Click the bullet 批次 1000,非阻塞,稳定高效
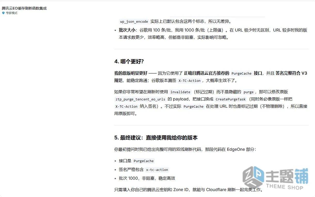Viewport: 315px width, 197px height. pyautogui.click(x=147, y=178)
